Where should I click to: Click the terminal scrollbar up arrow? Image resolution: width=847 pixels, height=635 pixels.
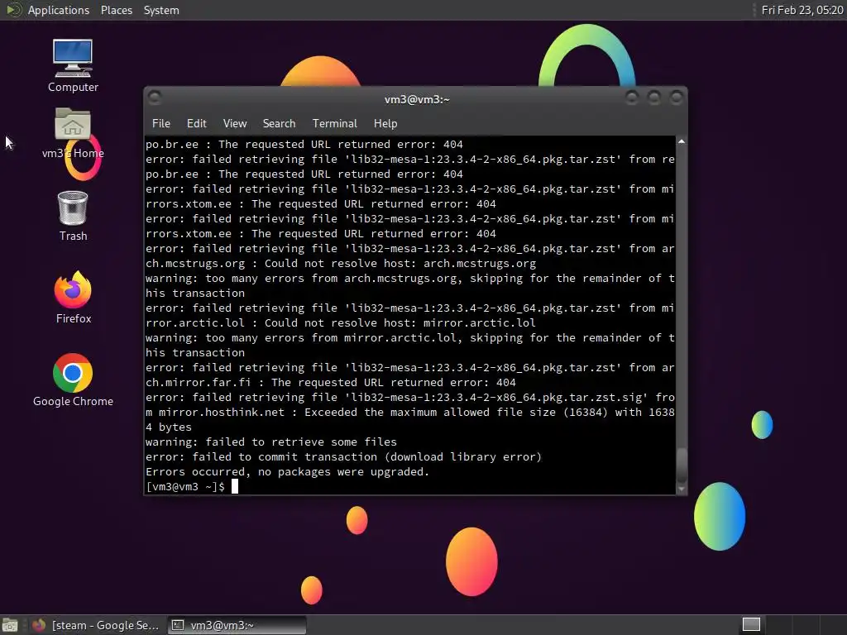tap(682, 141)
